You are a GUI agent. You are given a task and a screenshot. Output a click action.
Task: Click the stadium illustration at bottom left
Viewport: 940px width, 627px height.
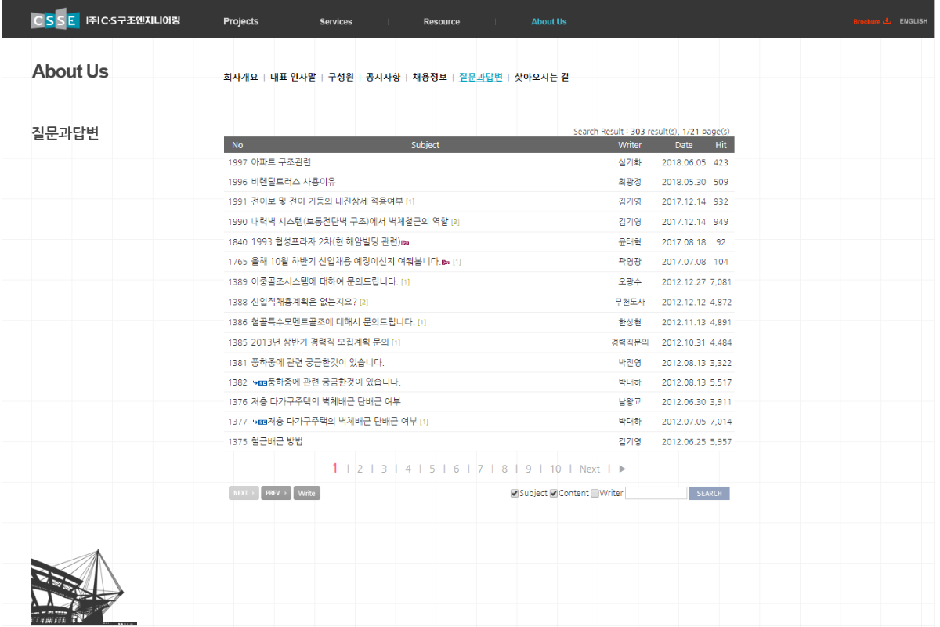pyautogui.click(x=78, y=588)
